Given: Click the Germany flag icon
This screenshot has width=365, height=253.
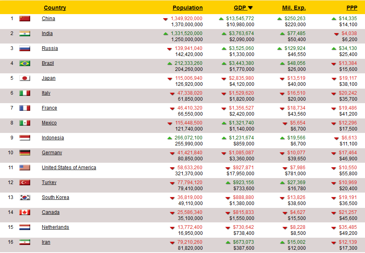Looking at the screenshot, I should tap(25, 153).
